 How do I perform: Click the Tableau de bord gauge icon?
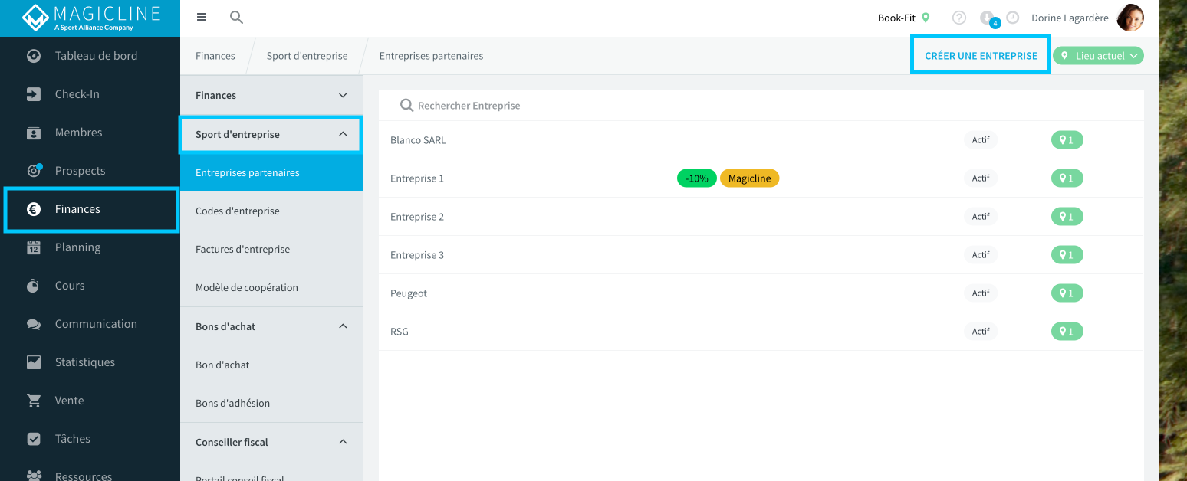(x=34, y=56)
